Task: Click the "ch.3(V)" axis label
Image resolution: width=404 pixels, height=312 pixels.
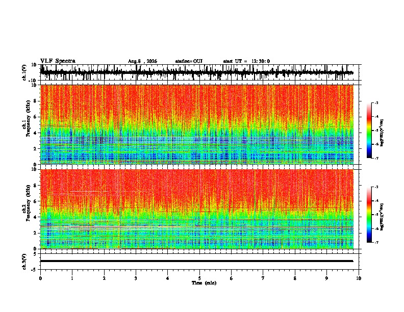Action: pos(24,262)
